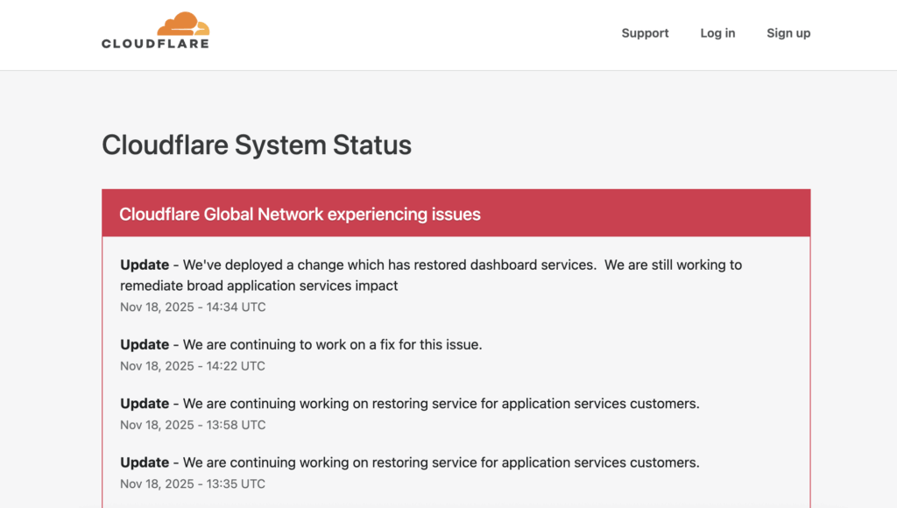Click the bottom restoring service update
This screenshot has width=897, height=508.
click(409, 462)
